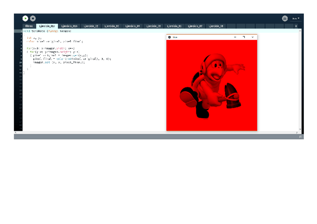The image size is (317, 224).
Task: Click the horizontal scrollbar left arrow
Action: coord(16,133)
